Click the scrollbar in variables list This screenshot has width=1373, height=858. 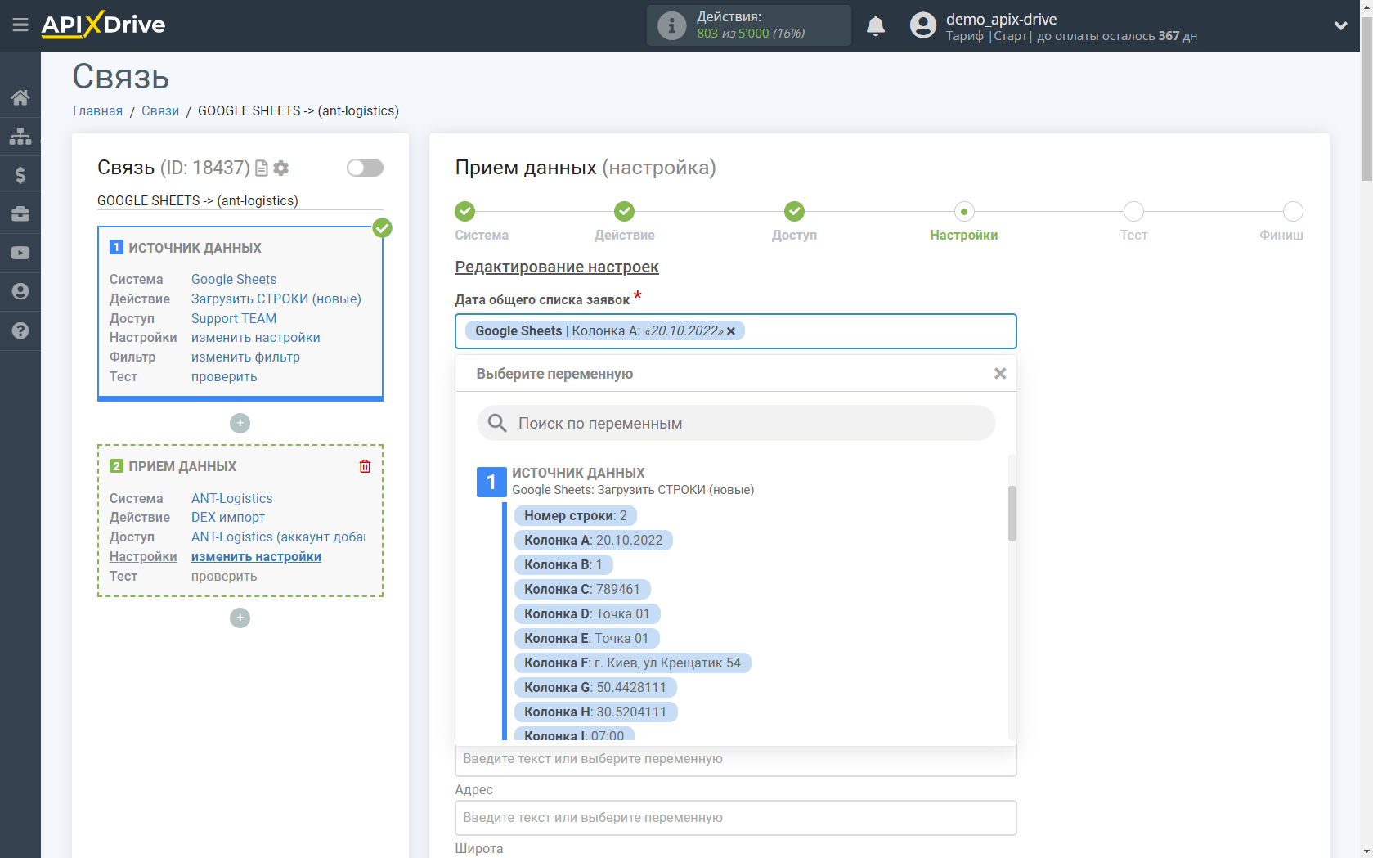pos(1012,514)
